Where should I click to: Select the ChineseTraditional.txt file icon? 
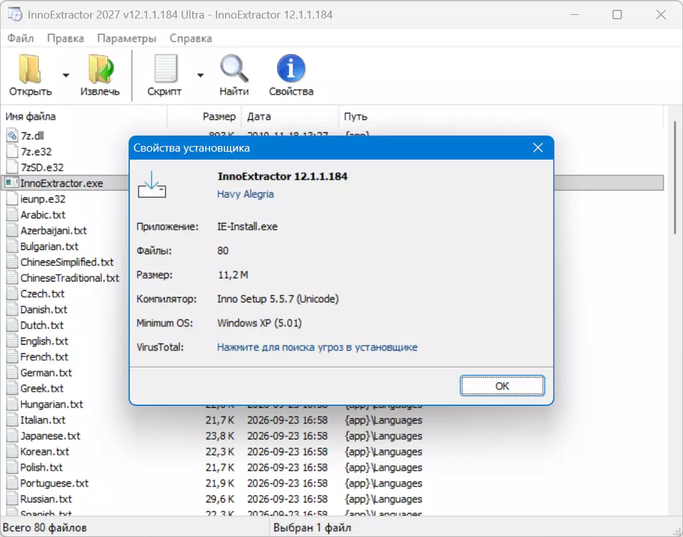(x=12, y=278)
